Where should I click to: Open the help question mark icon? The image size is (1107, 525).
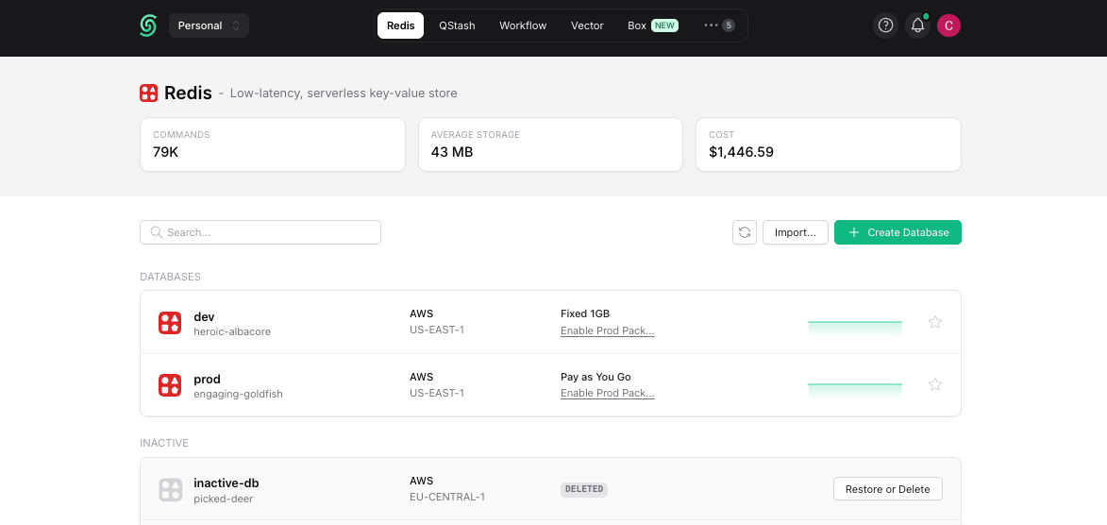click(885, 25)
